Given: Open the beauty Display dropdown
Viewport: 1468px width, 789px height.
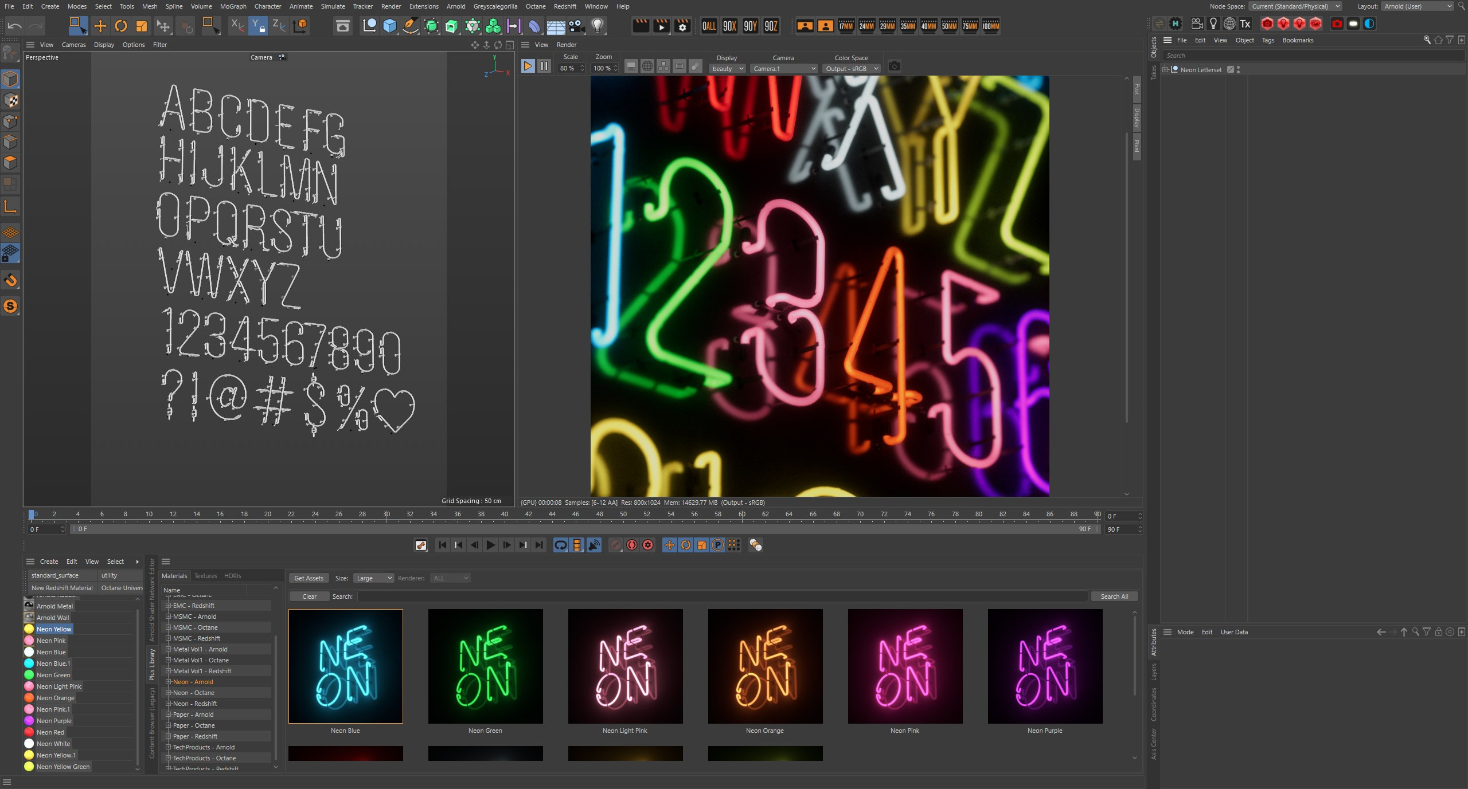Looking at the screenshot, I should (727, 69).
